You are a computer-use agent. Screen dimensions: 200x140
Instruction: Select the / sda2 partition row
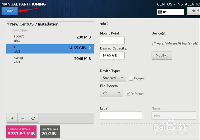coord(50,49)
